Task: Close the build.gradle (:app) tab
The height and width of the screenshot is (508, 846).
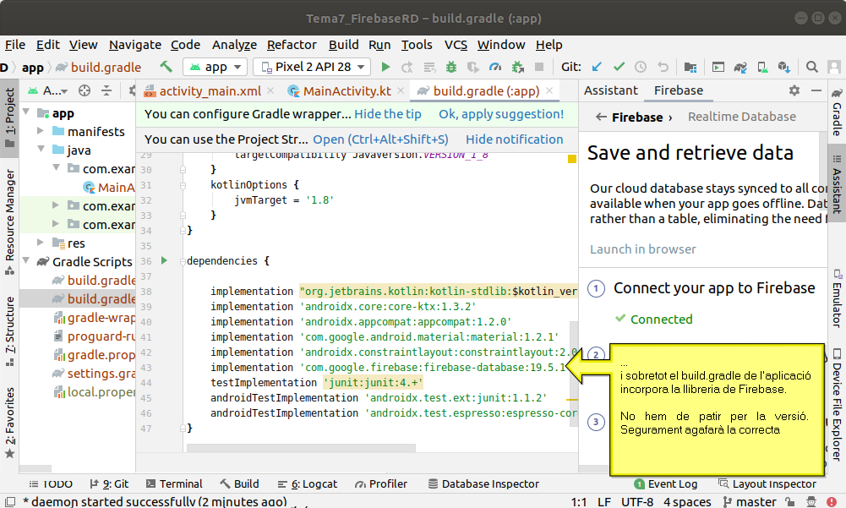Action: (x=549, y=90)
